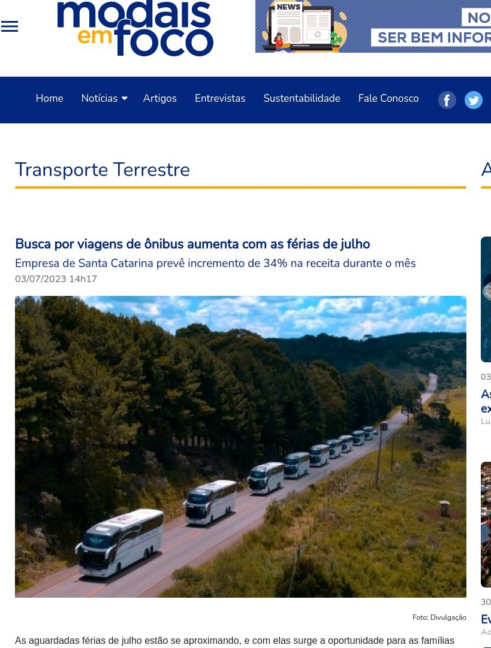491x648 pixels.
Task: Select the Sustentabilidade menu item
Action: 302,98
